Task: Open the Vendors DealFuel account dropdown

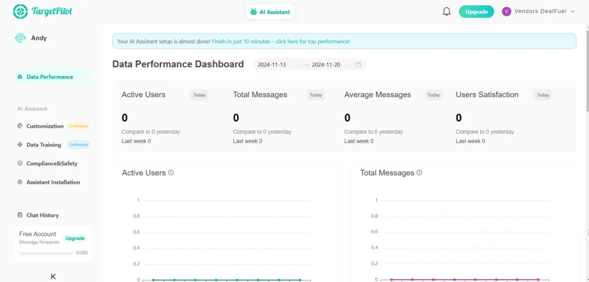Action: pos(541,11)
